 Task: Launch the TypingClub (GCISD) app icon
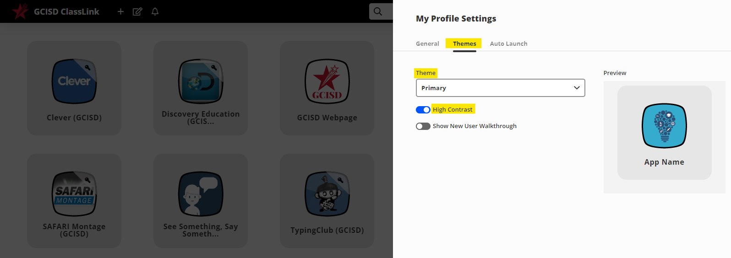click(x=327, y=194)
